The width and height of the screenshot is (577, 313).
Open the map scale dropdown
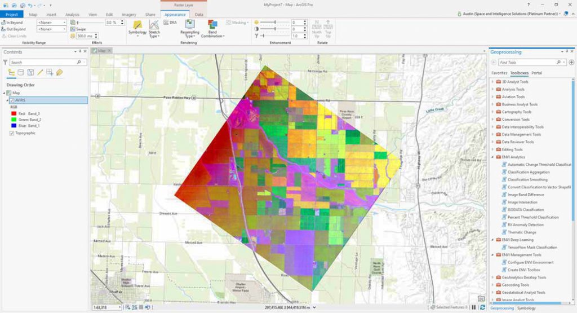pos(106,307)
